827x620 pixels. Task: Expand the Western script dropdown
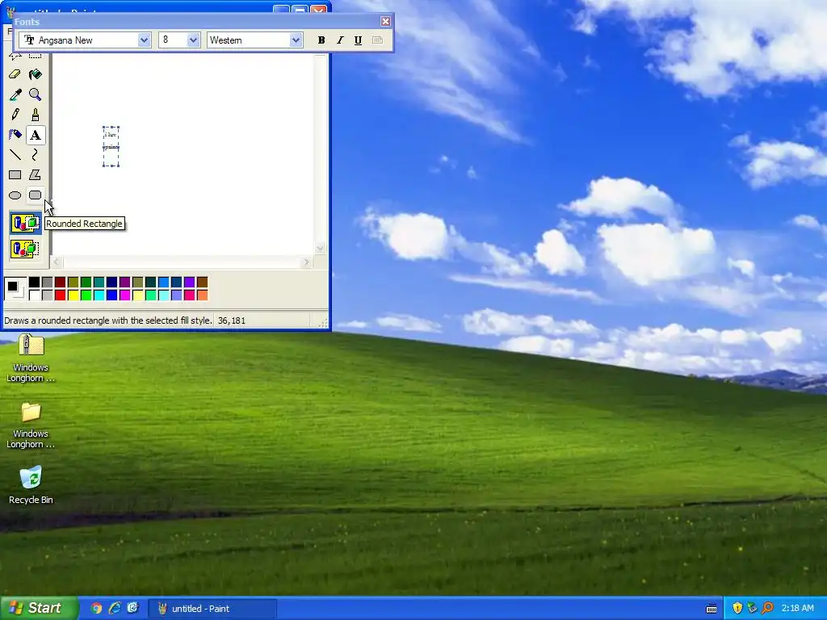click(x=296, y=40)
